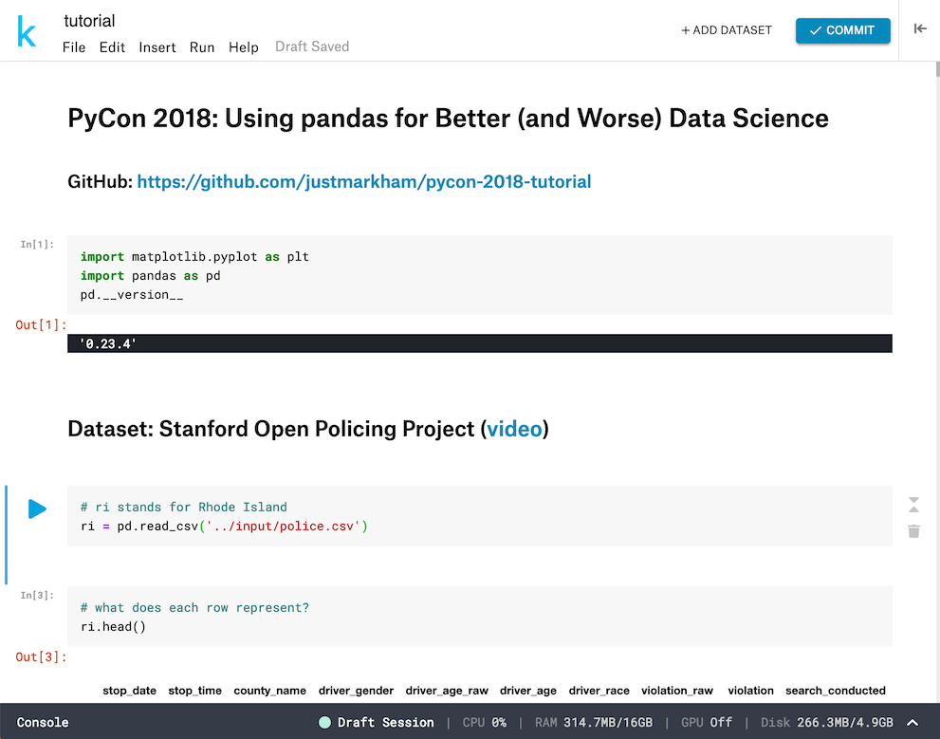This screenshot has width=940, height=739.
Task: Open the video link in Dataset heading
Action: [514, 429]
